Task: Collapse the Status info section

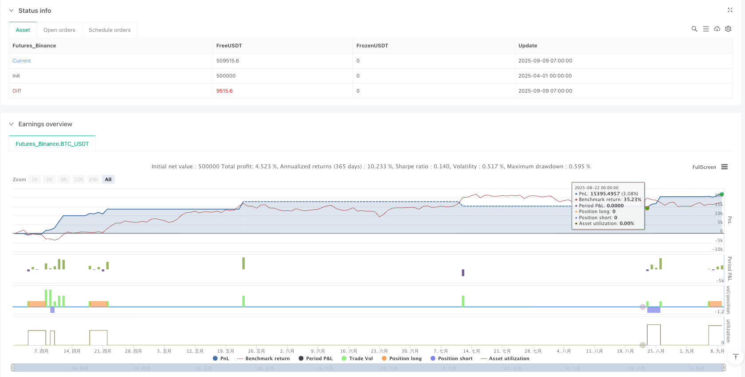Action: [x=12, y=11]
